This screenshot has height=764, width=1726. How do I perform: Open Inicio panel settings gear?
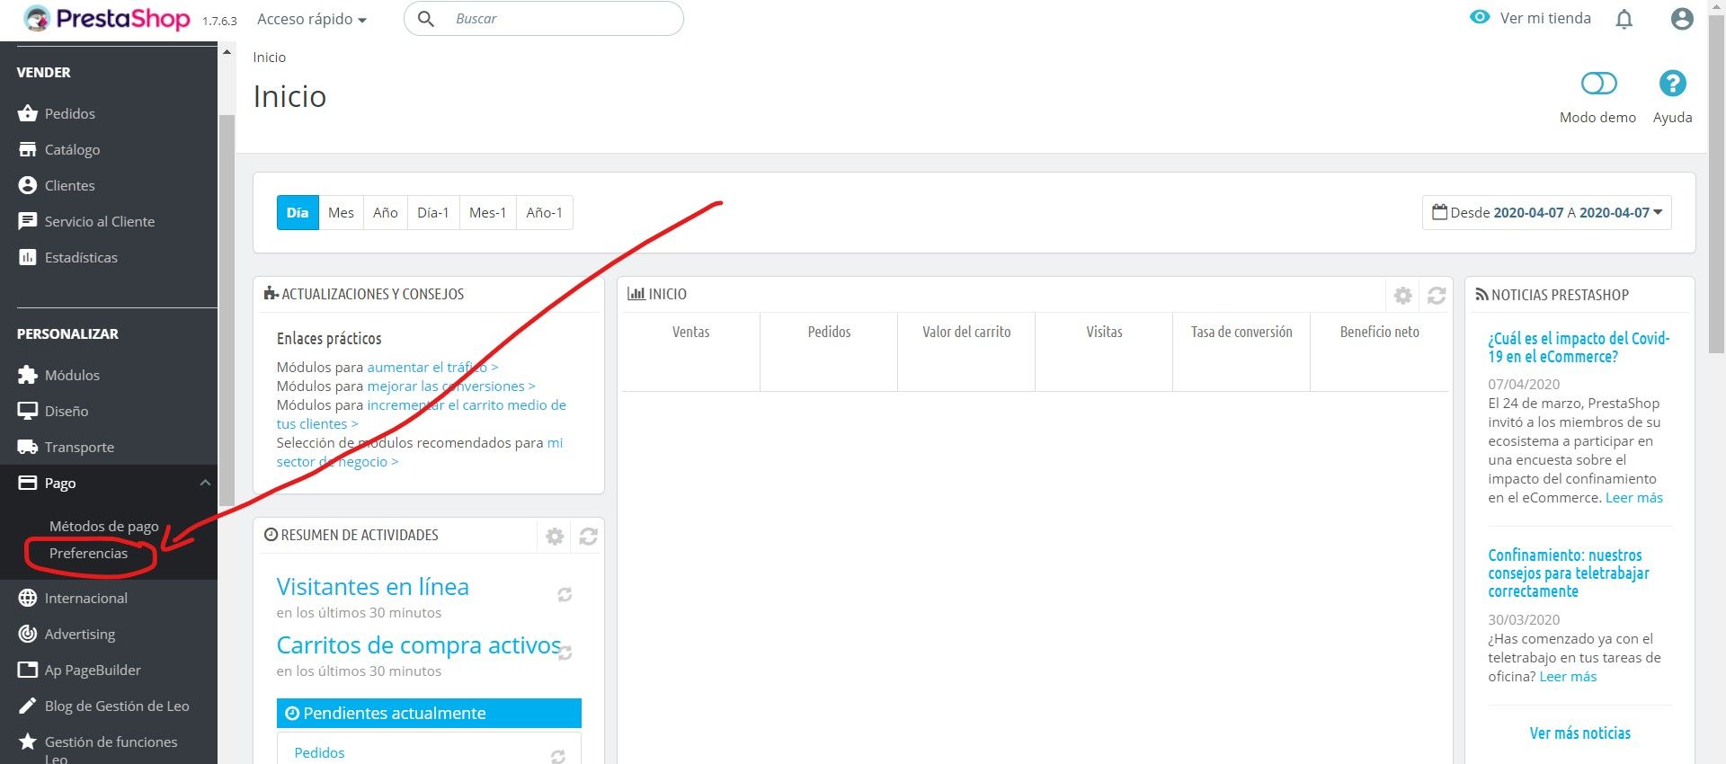1402,295
